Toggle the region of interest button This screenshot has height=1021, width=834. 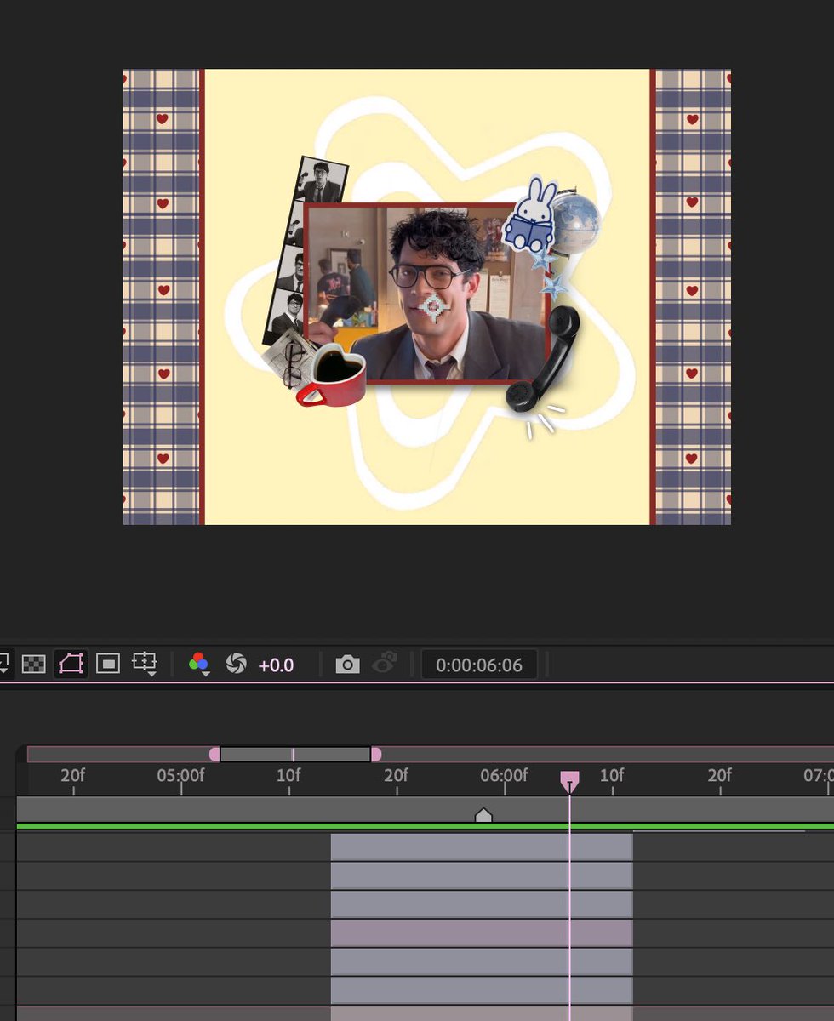pos(108,664)
